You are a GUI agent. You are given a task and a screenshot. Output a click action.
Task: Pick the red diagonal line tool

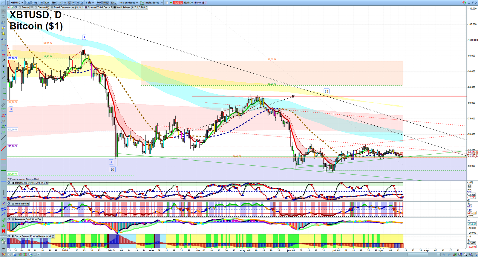click(x=3, y=148)
